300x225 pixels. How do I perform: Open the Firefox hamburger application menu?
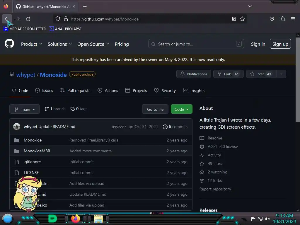click(293, 19)
